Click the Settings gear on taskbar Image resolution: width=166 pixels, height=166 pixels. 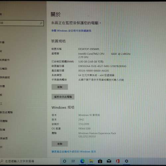tap(126, 161)
